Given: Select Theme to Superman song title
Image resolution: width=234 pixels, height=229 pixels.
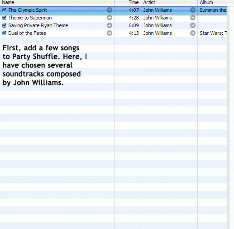Looking at the screenshot, I should coord(30,18).
